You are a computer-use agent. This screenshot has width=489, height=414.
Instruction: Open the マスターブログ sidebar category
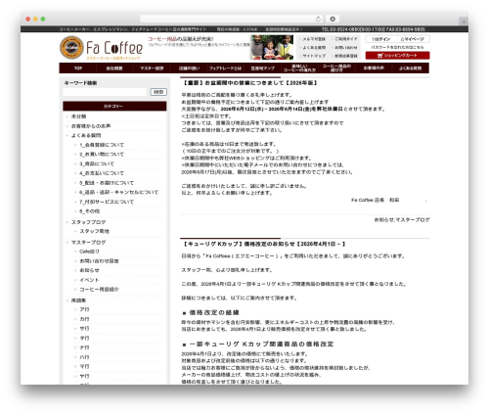88,243
